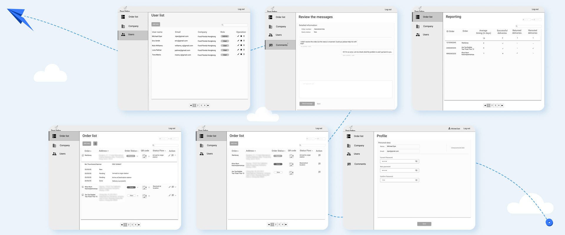Select Users in the User list sidebar
565x235 pixels.
click(133, 35)
